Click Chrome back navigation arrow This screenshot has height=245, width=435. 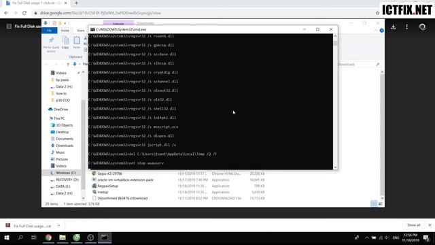click(6, 13)
